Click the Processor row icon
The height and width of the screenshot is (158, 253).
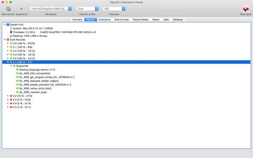(x=11, y=32)
